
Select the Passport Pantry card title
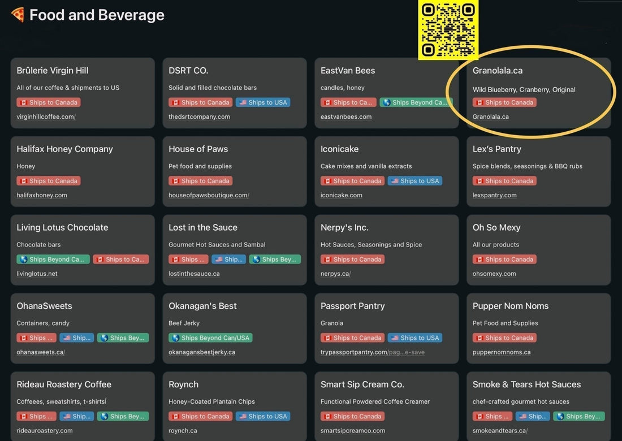click(353, 306)
